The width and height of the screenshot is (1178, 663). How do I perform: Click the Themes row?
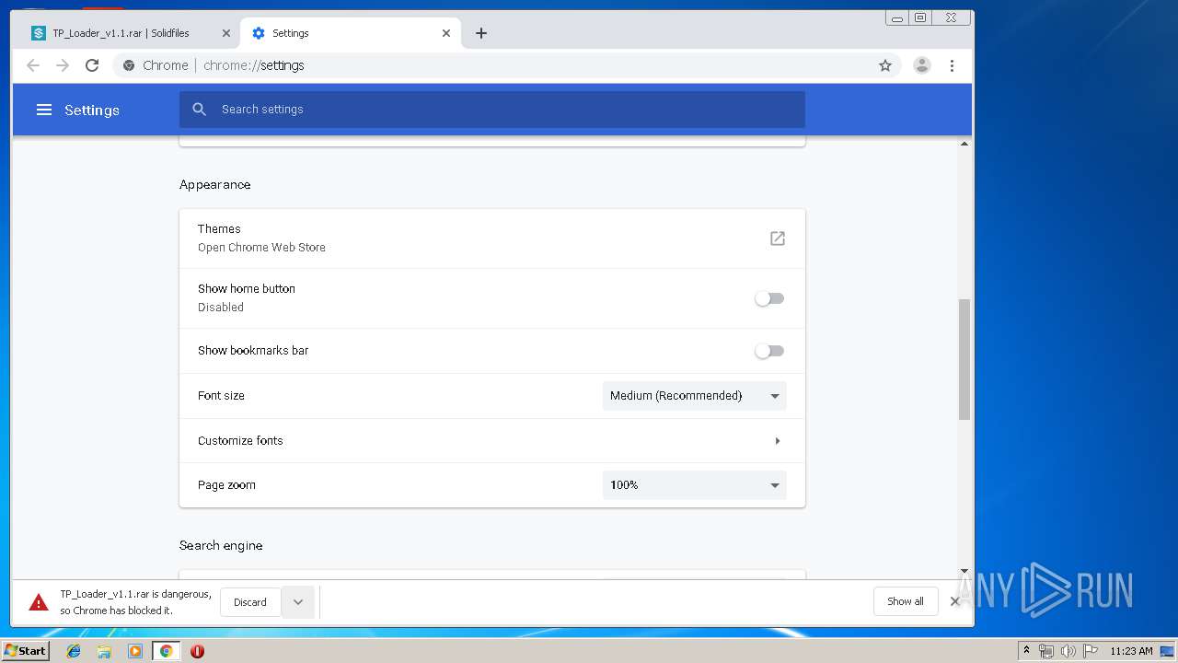492,238
